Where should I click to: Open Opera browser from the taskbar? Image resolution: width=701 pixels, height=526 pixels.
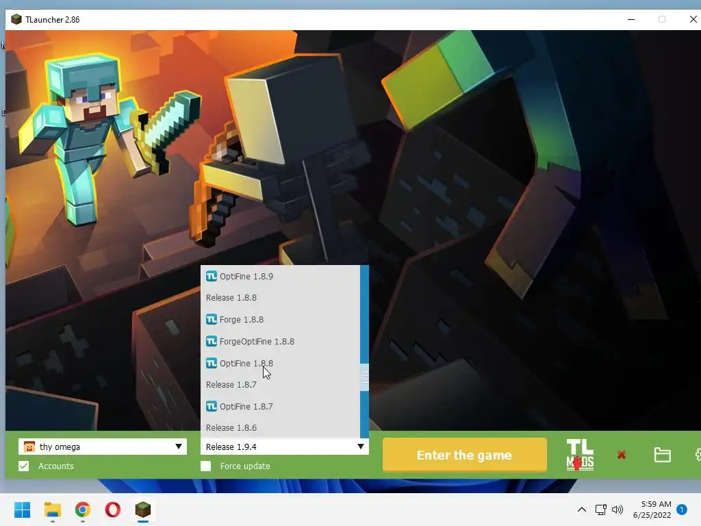click(x=113, y=510)
